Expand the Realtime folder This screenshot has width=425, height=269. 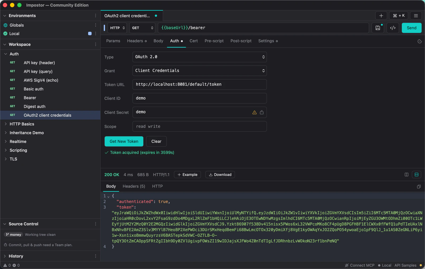(x=6, y=141)
